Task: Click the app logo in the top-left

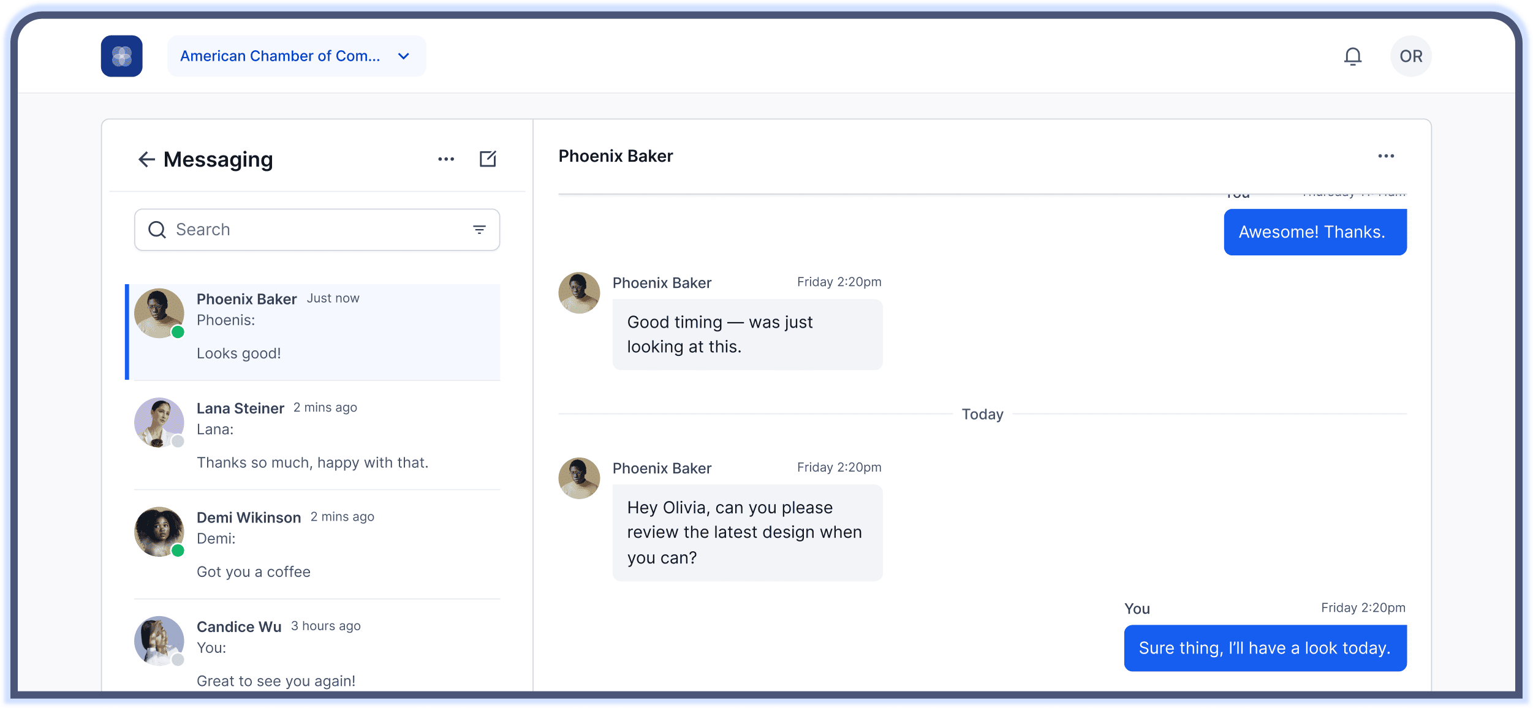Action: [121, 56]
